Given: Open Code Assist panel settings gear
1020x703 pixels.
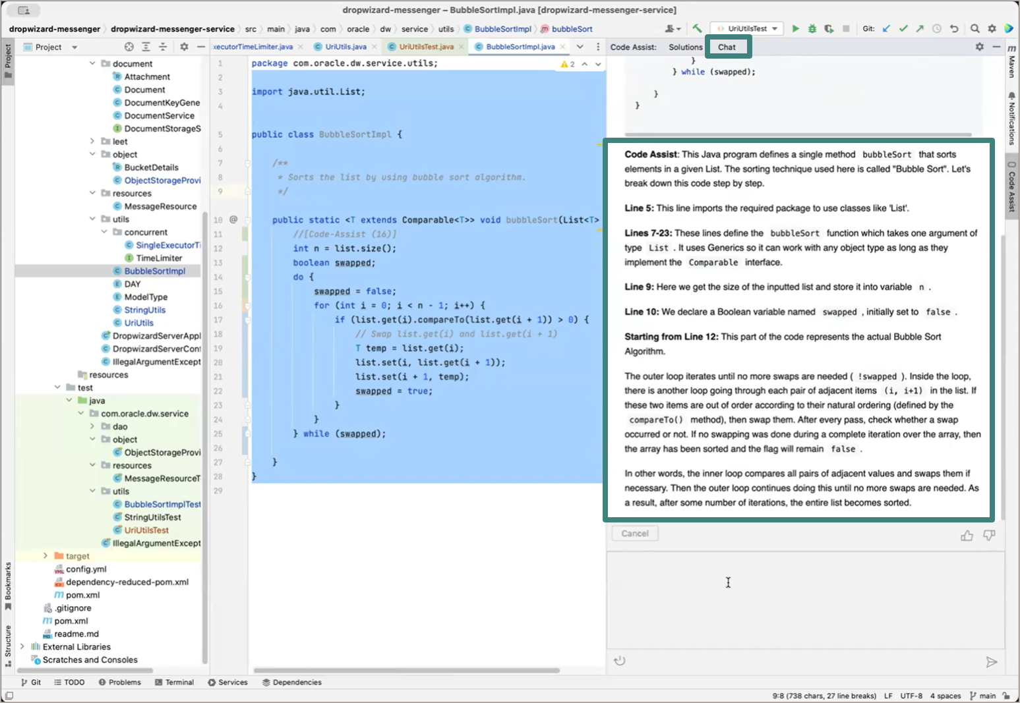Looking at the screenshot, I should tap(979, 47).
